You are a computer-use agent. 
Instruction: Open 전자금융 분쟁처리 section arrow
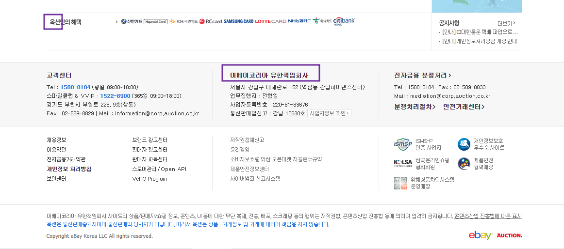pyautogui.click(x=422, y=75)
